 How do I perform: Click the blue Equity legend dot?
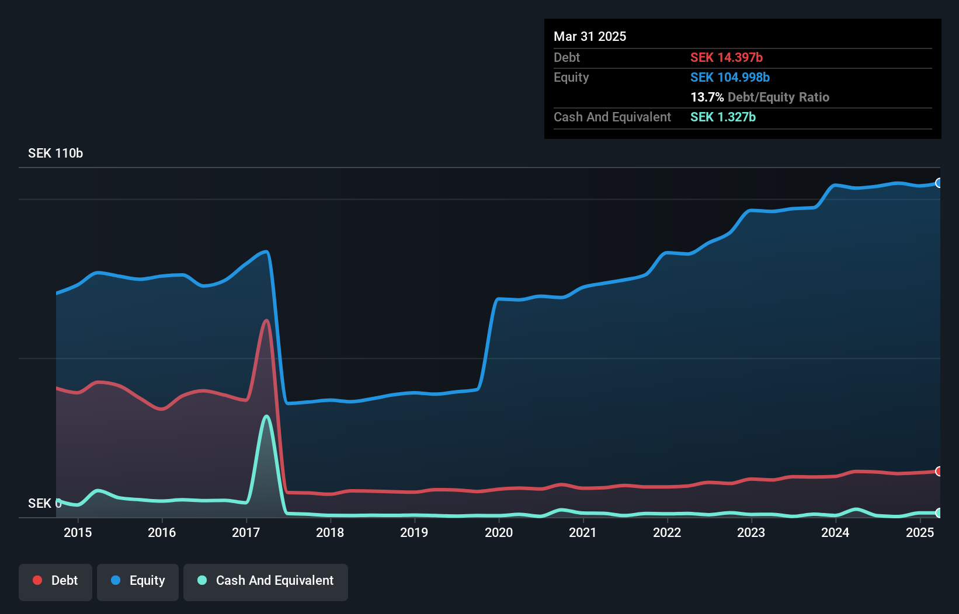[x=116, y=580]
